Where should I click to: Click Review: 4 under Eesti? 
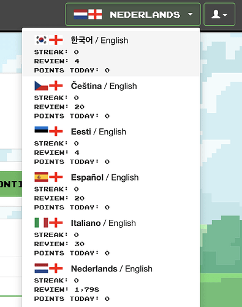[57, 152]
